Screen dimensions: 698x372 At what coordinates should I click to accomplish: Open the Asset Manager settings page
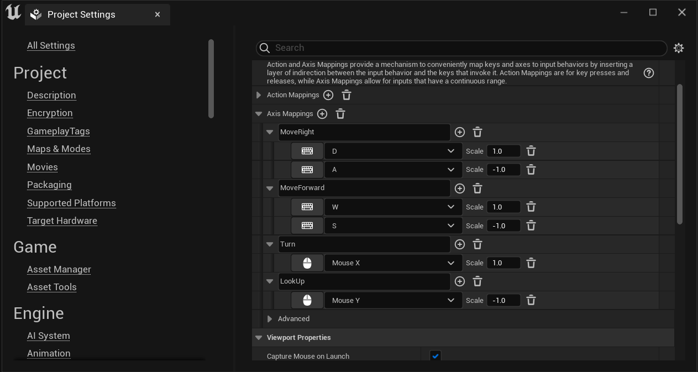coord(59,269)
